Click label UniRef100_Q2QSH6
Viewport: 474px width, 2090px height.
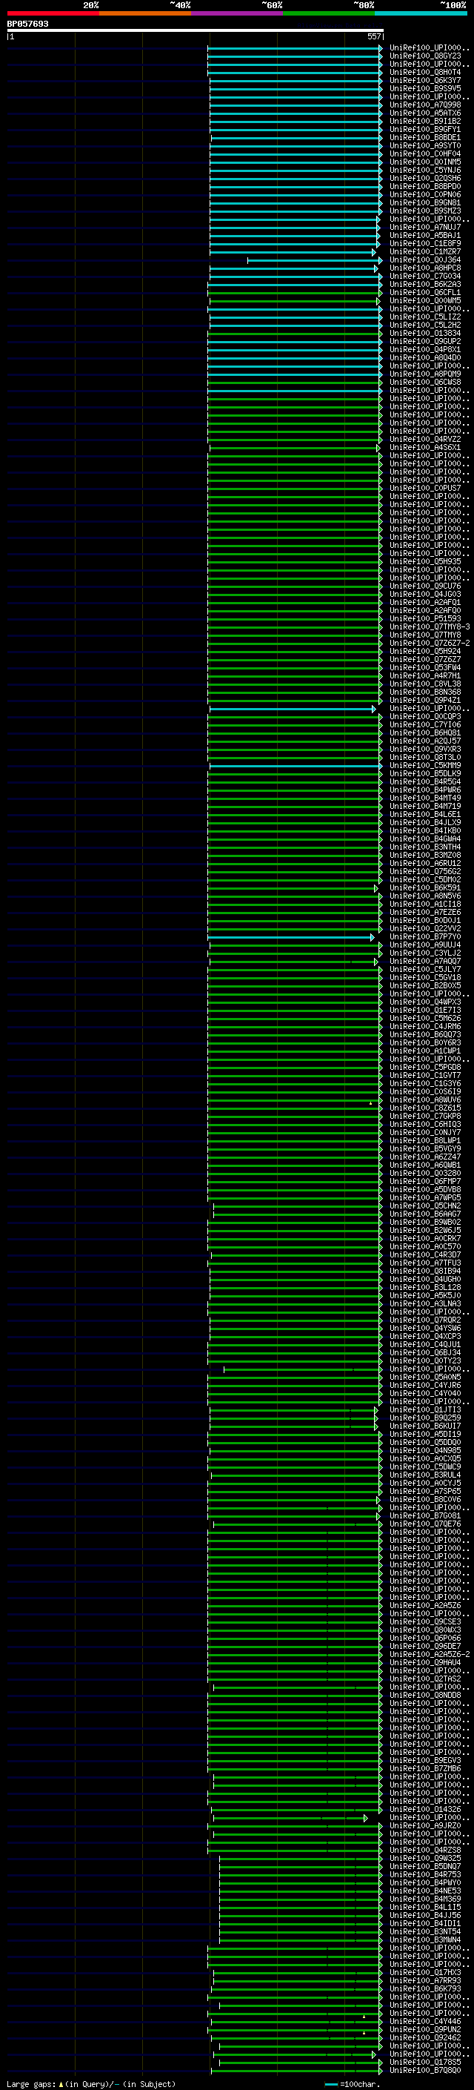click(425, 178)
